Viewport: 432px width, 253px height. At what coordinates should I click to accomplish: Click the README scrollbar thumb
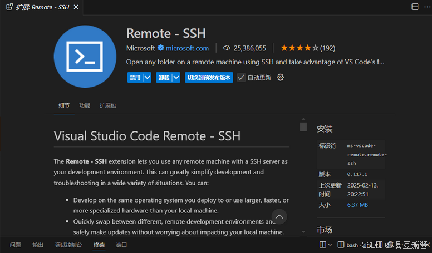[x=303, y=126]
